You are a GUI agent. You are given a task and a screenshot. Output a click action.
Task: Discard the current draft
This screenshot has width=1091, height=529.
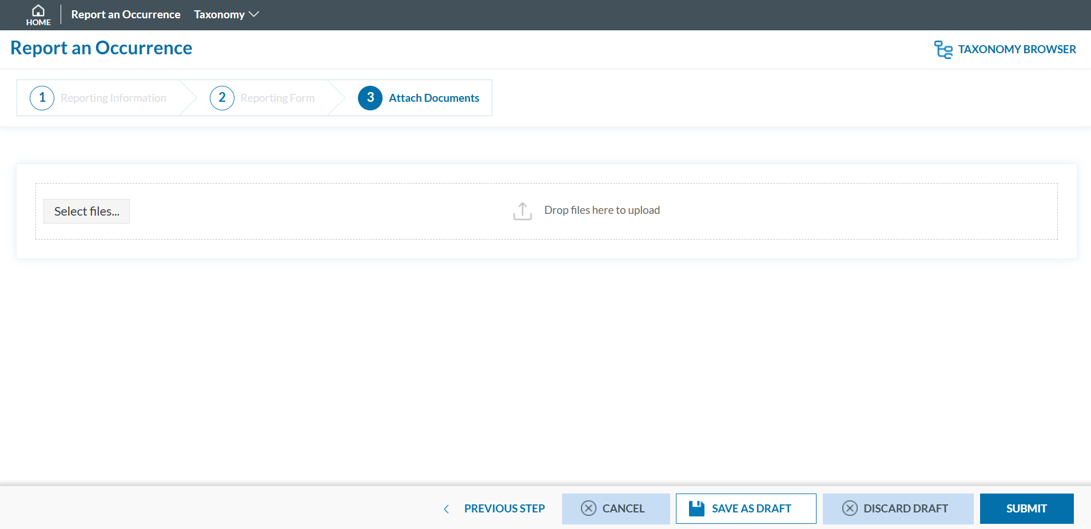pos(898,509)
